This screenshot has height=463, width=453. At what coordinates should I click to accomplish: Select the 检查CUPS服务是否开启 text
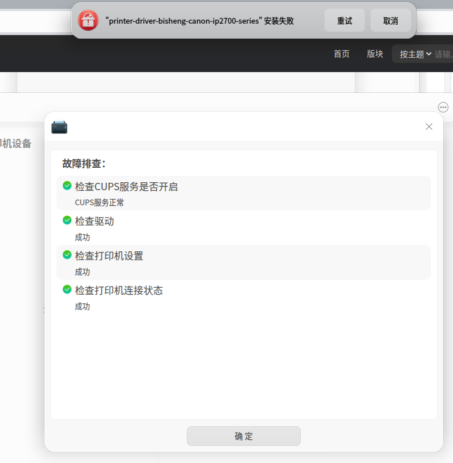tap(126, 187)
